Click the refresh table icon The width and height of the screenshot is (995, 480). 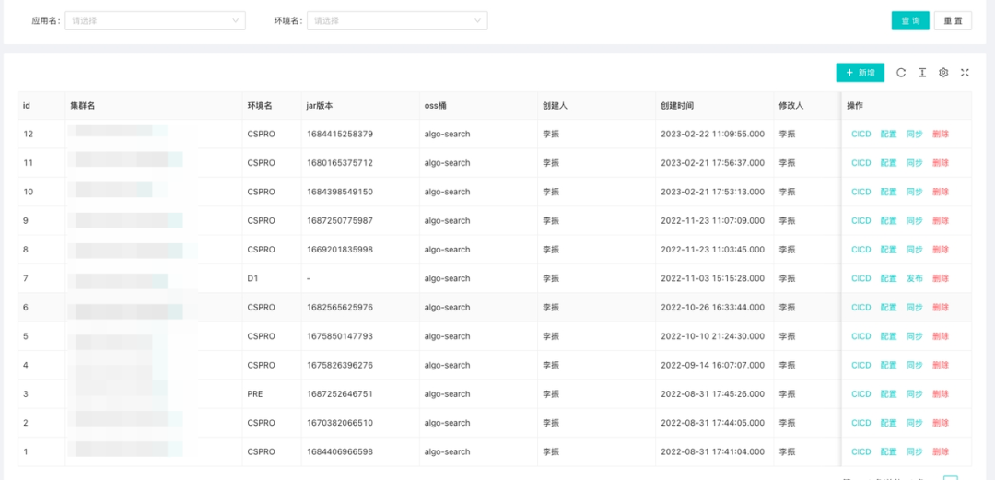click(x=901, y=73)
